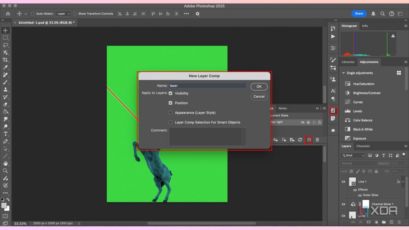Viewport: 409px width, 230px height.
Task: Select the Eraser tool
Action: (x=5, y=104)
